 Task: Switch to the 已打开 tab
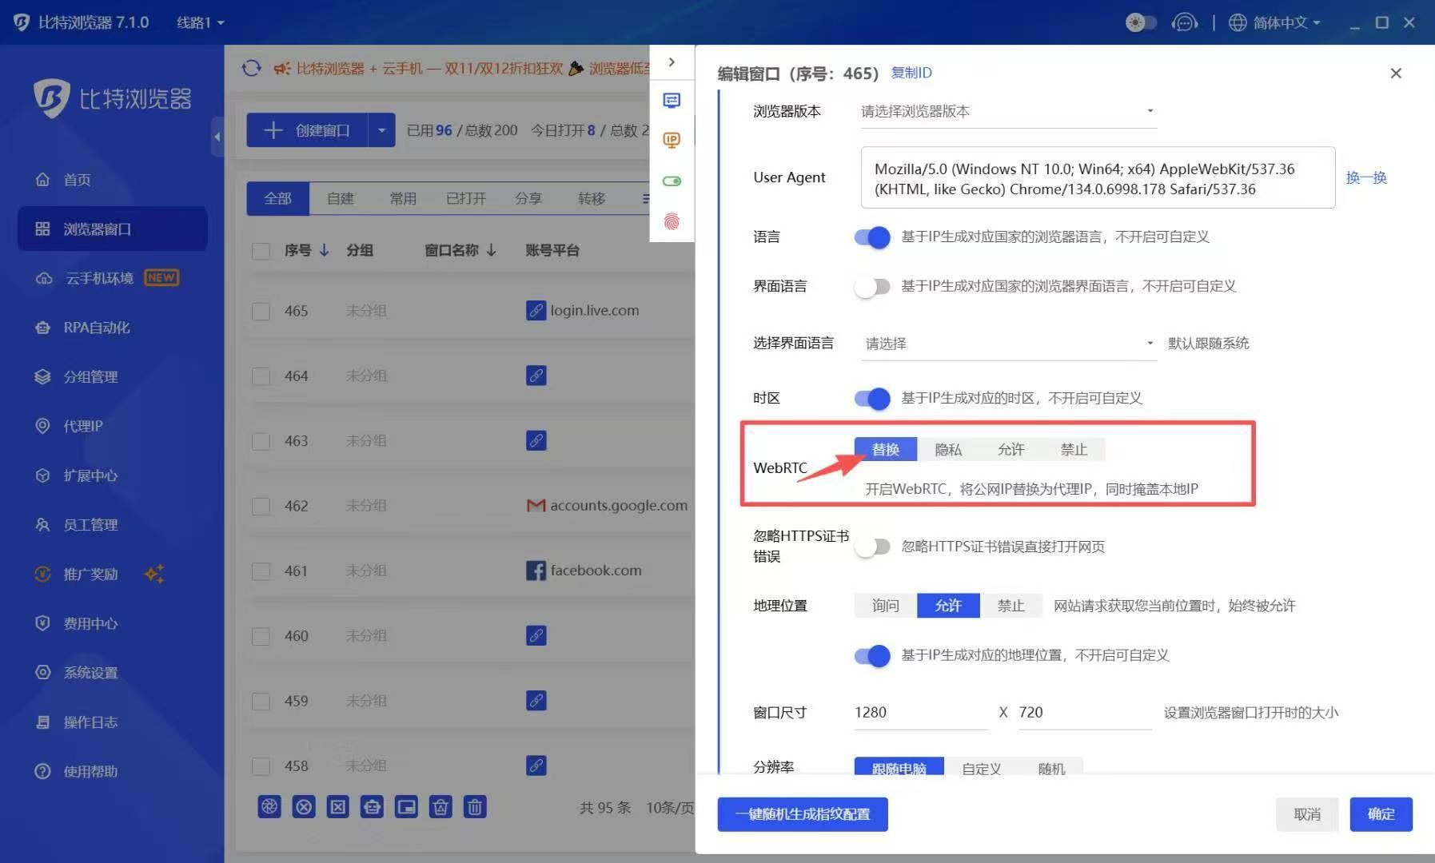click(465, 198)
